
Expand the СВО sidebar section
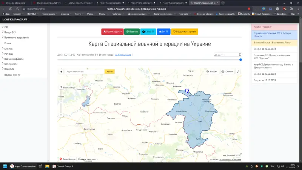pos(6,27)
